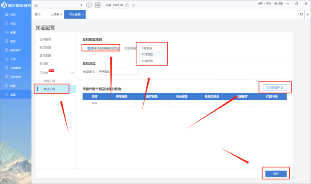Select 计提工资 in the left tree
Screen dimensions: 311x184
(49, 81)
